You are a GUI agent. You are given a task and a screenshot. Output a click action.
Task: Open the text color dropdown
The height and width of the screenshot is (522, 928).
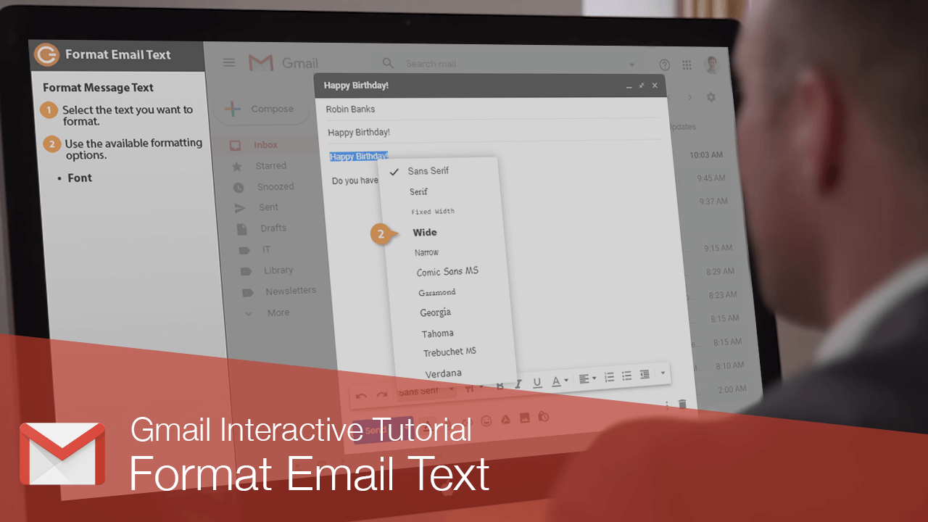(560, 381)
